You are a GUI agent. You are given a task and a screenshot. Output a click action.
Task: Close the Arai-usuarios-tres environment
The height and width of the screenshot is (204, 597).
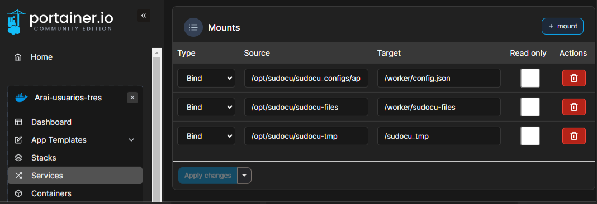tap(132, 98)
